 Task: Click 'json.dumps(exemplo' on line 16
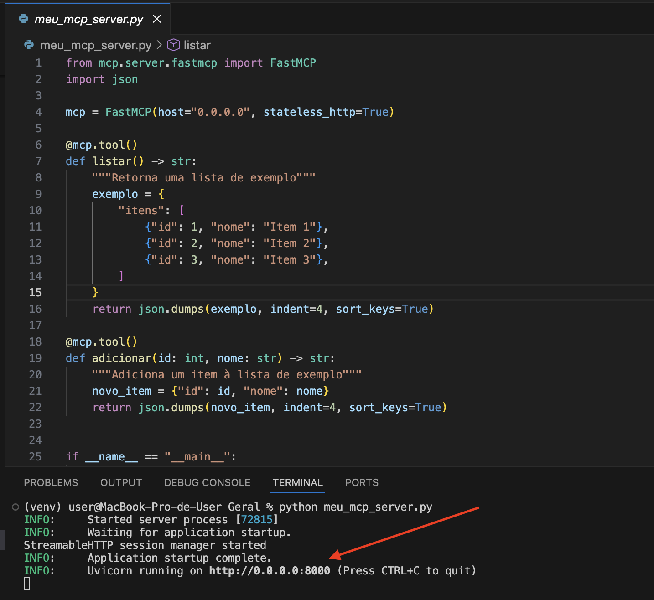click(197, 309)
